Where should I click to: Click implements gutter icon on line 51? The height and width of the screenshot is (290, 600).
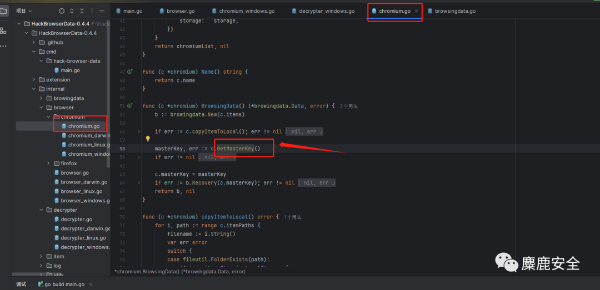129,105
